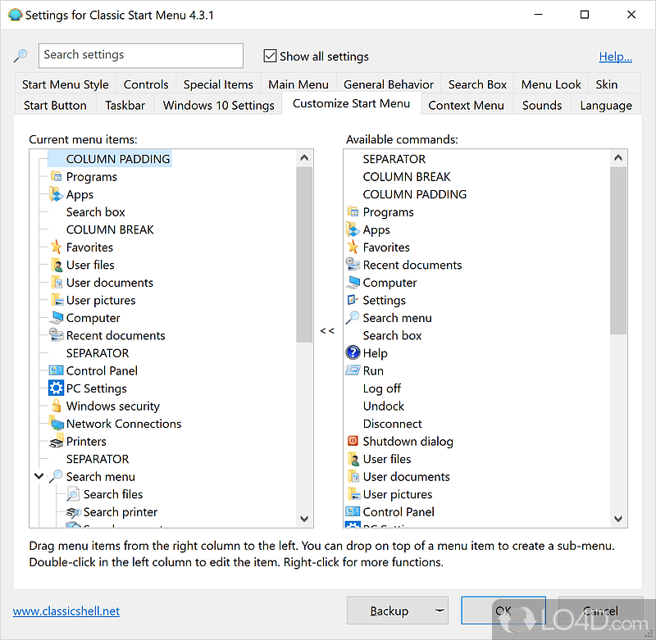
Task: Click the down arrow of Current menu items scrollbar
Action: click(304, 519)
